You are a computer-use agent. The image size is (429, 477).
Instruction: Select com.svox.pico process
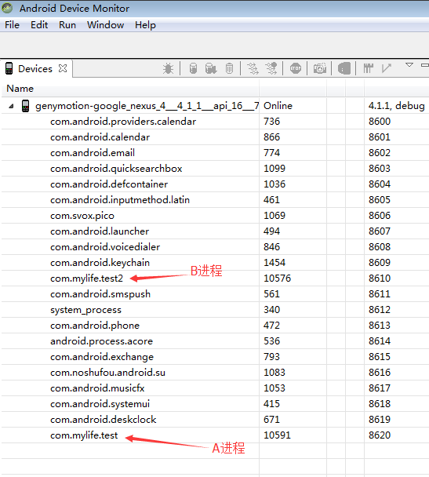tap(214, 216)
